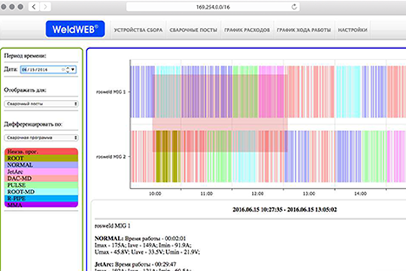Viewport: 406px width, 271px height.
Task: Click the rosweld MIG 1 axis label
Action: [x=111, y=92]
